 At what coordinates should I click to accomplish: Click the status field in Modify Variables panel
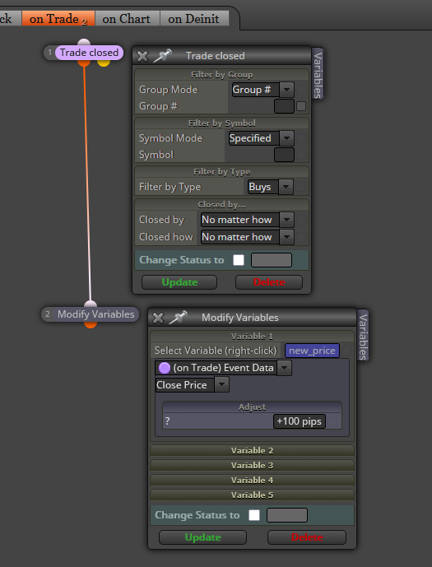287,515
